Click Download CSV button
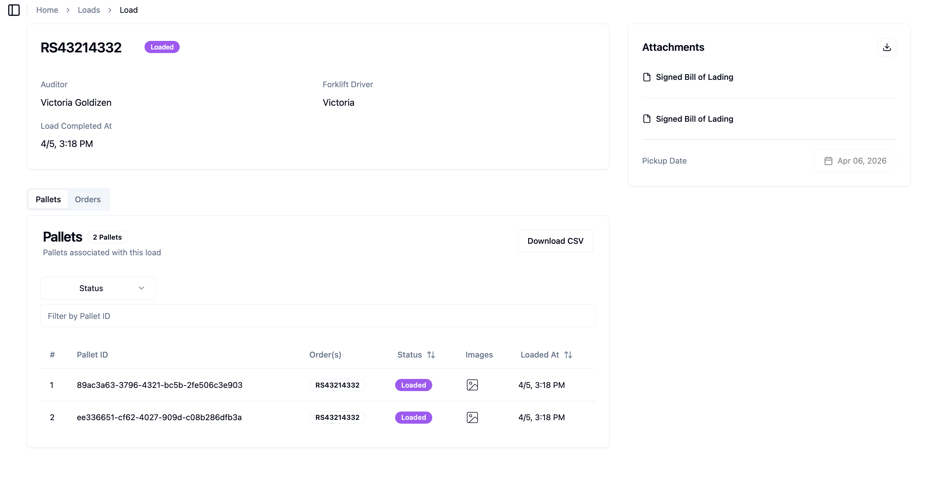Screen dimensions: 938x501 point(555,241)
